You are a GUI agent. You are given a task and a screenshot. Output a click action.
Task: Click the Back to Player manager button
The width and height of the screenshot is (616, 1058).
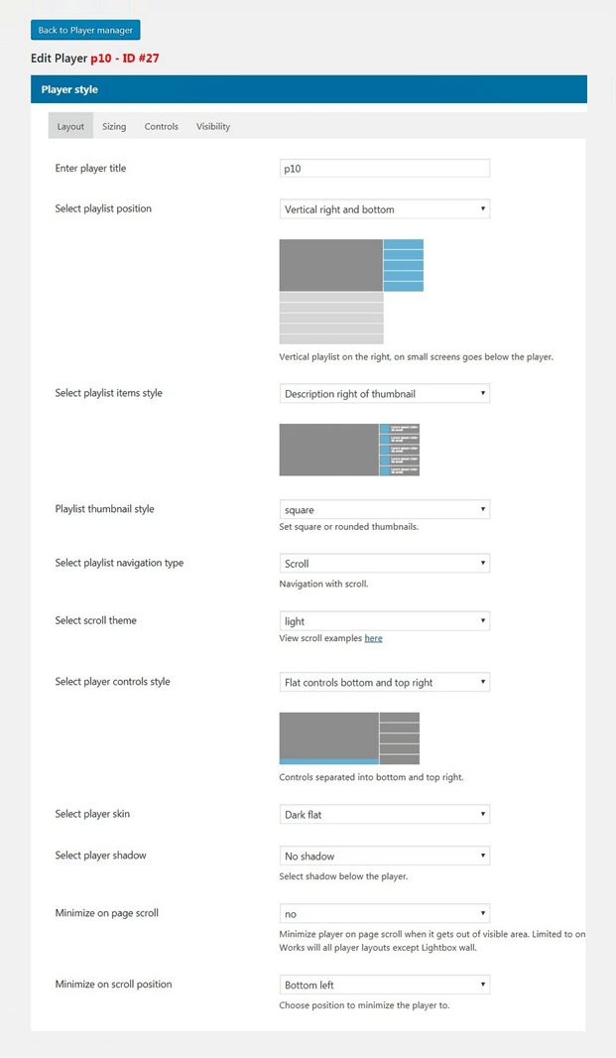point(84,30)
